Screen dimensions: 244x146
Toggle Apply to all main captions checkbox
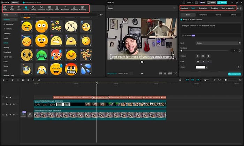click(x=181, y=20)
